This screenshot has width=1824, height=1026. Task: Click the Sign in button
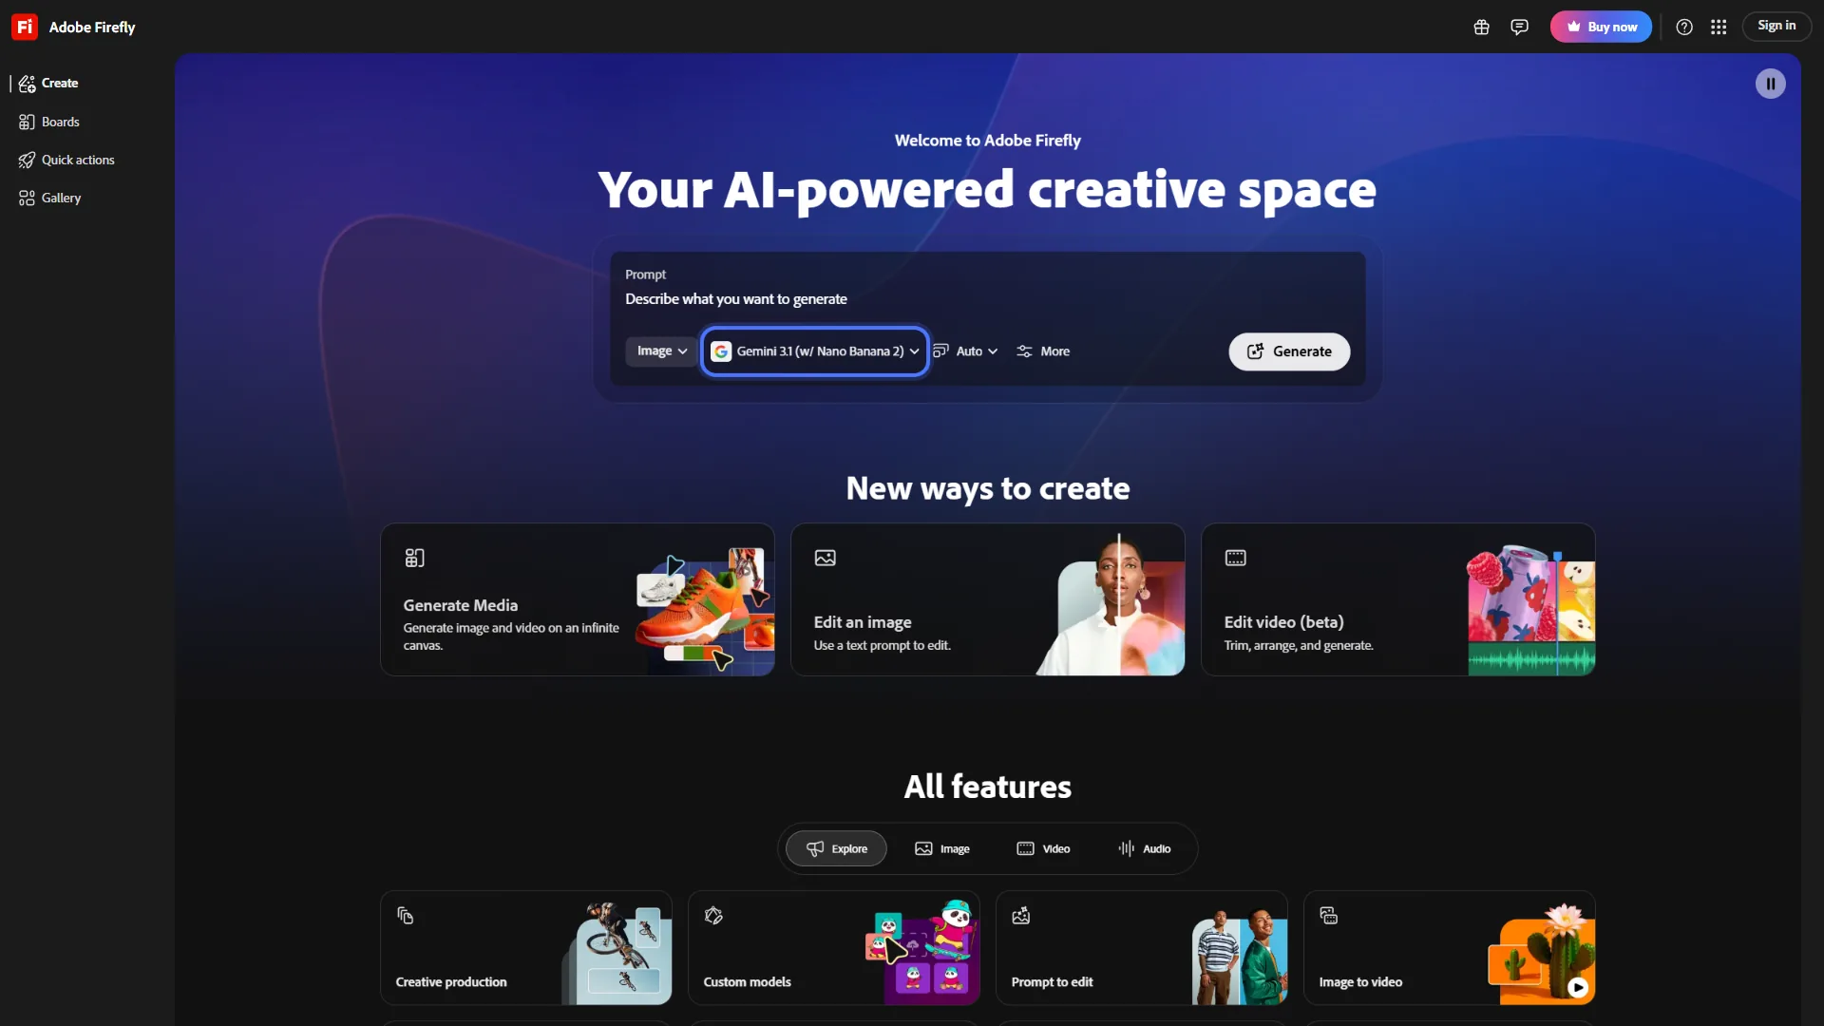click(1776, 26)
